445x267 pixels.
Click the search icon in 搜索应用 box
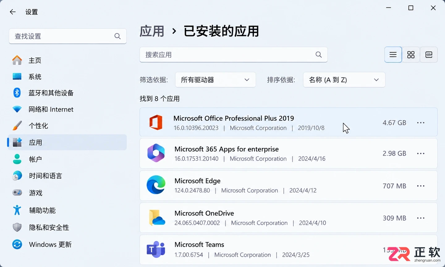[319, 55]
